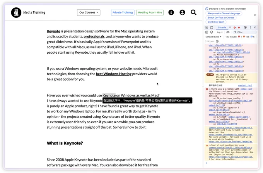Open how-to-use-keynote-on-windows:502:24 link
The width and height of the screenshot is (263, 173).
coord(230,101)
